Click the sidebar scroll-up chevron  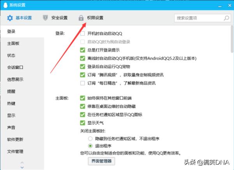coord(22,163)
